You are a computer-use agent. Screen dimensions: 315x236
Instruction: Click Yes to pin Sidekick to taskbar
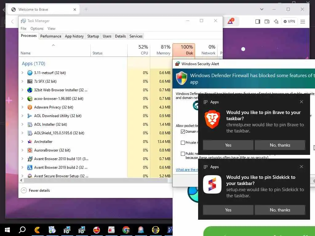tap(228, 210)
